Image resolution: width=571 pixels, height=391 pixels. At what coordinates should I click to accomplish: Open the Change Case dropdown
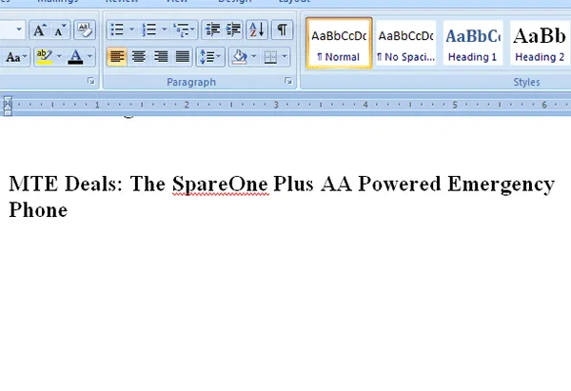(x=17, y=57)
